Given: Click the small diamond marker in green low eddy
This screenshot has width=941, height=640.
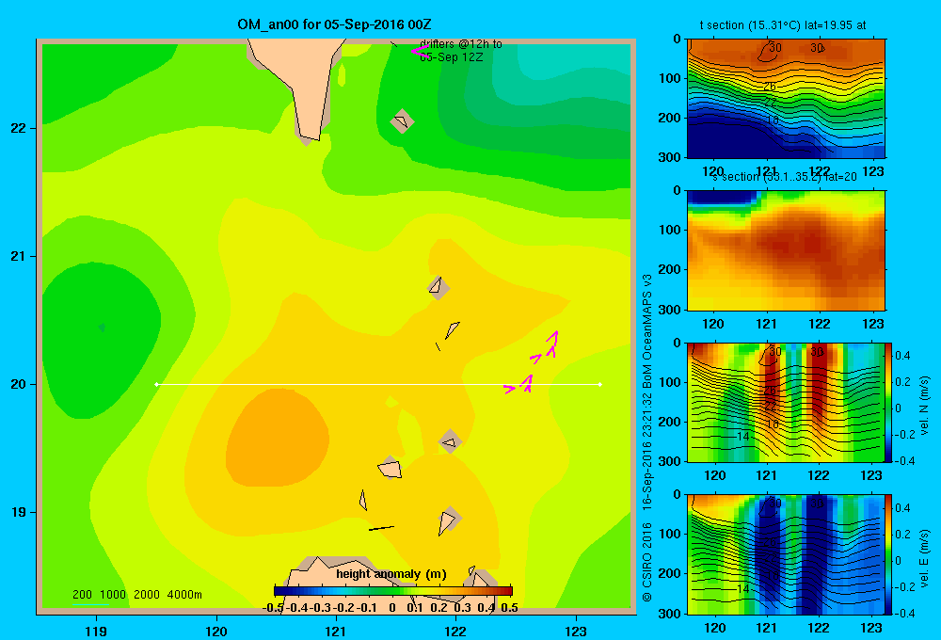Looking at the screenshot, I should pyautogui.click(x=102, y=328).
